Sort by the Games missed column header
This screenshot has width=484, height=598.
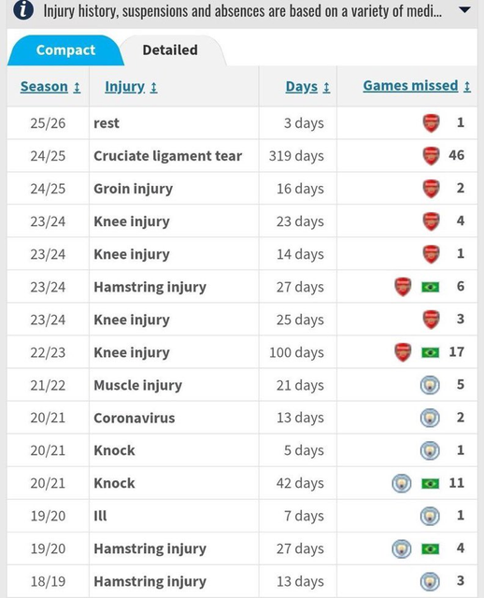[417, 86]
